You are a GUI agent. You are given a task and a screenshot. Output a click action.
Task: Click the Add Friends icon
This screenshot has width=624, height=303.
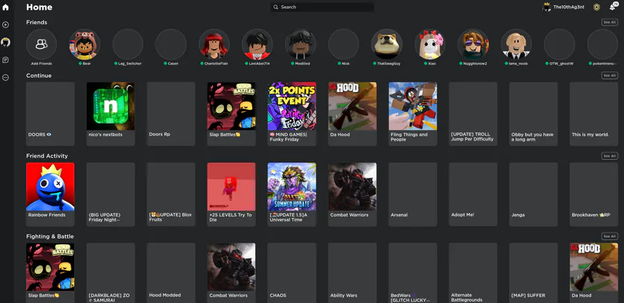pyautogui.click(x=42, y=44)
